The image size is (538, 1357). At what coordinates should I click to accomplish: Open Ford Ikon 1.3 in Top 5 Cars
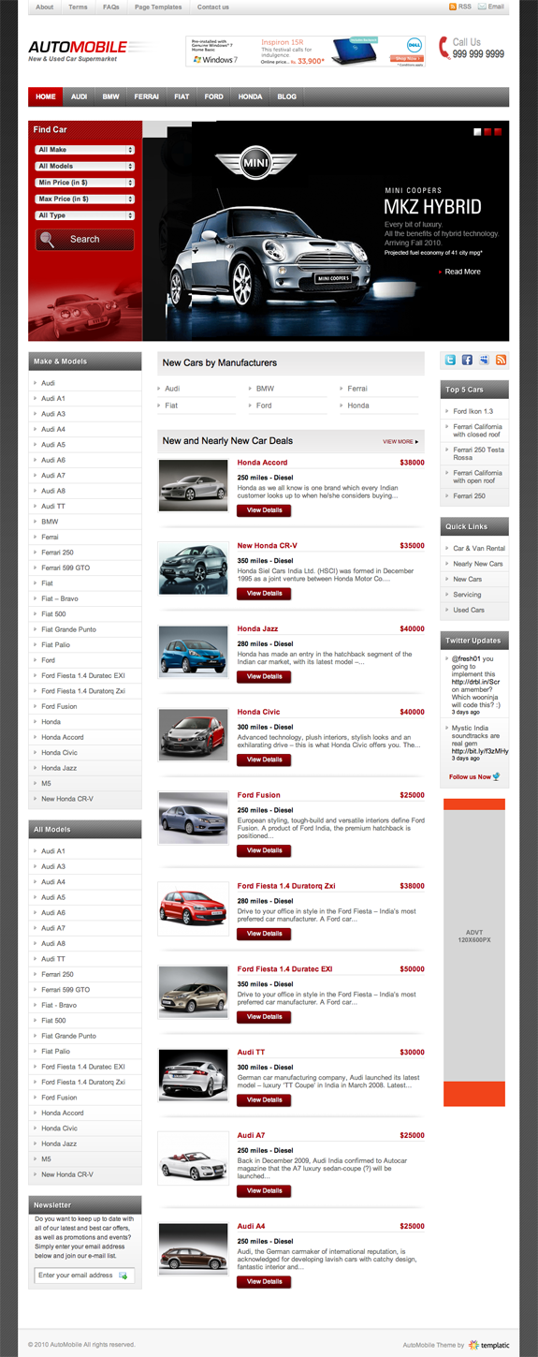click(473, 411)
